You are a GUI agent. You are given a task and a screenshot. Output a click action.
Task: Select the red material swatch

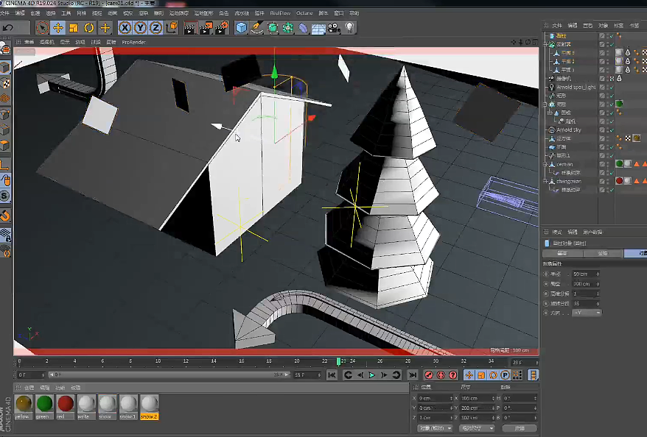[65, 404]
